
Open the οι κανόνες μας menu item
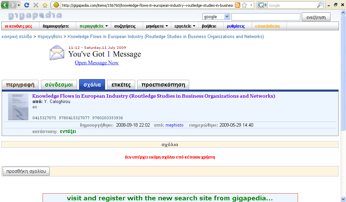tap(19, 26)
